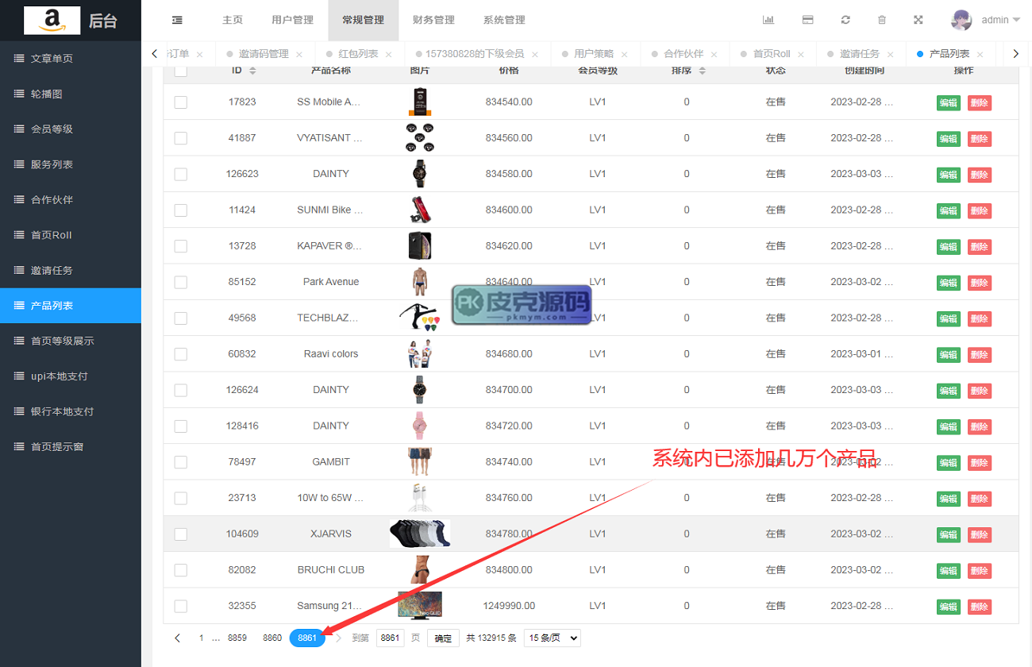Click the trash clear-cache icon
This screenshot has width=1032, height=667.
point(882,20)
